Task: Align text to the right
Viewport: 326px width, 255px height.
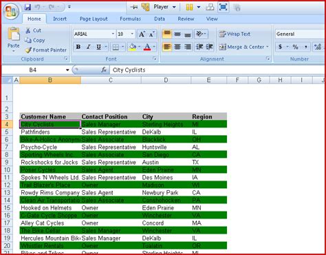Action: pyautogui.click(x=188, y=47)
